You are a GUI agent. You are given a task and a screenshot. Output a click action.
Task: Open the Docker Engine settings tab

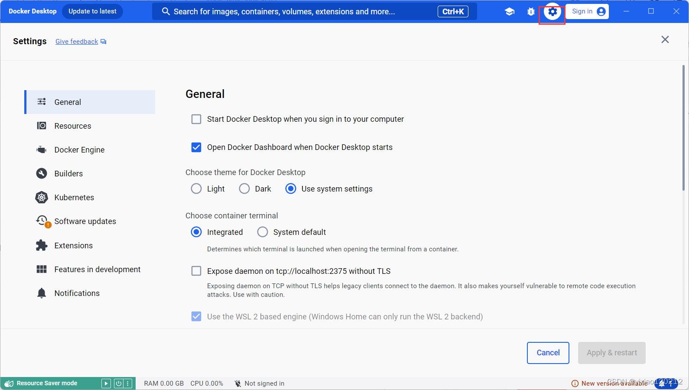click(x=90, y=149)
